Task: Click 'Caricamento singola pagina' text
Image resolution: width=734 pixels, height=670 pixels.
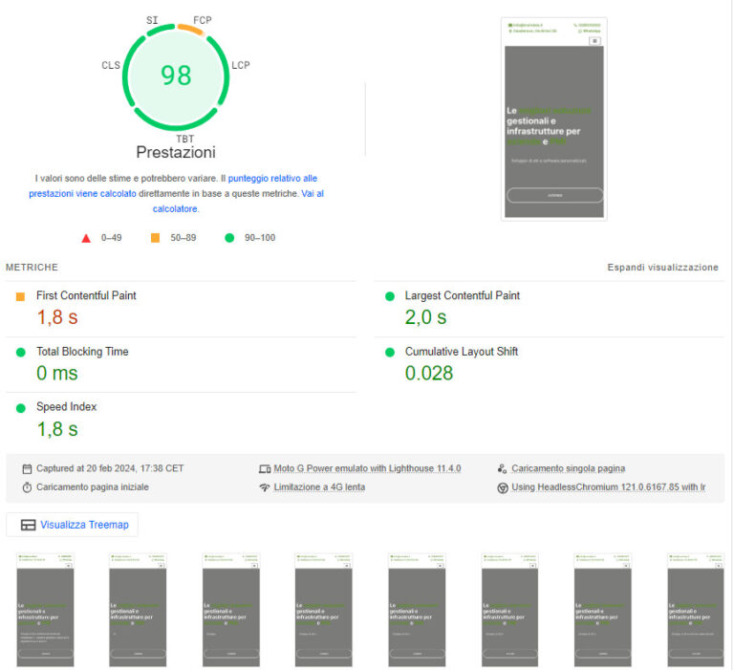Action: 569,468
